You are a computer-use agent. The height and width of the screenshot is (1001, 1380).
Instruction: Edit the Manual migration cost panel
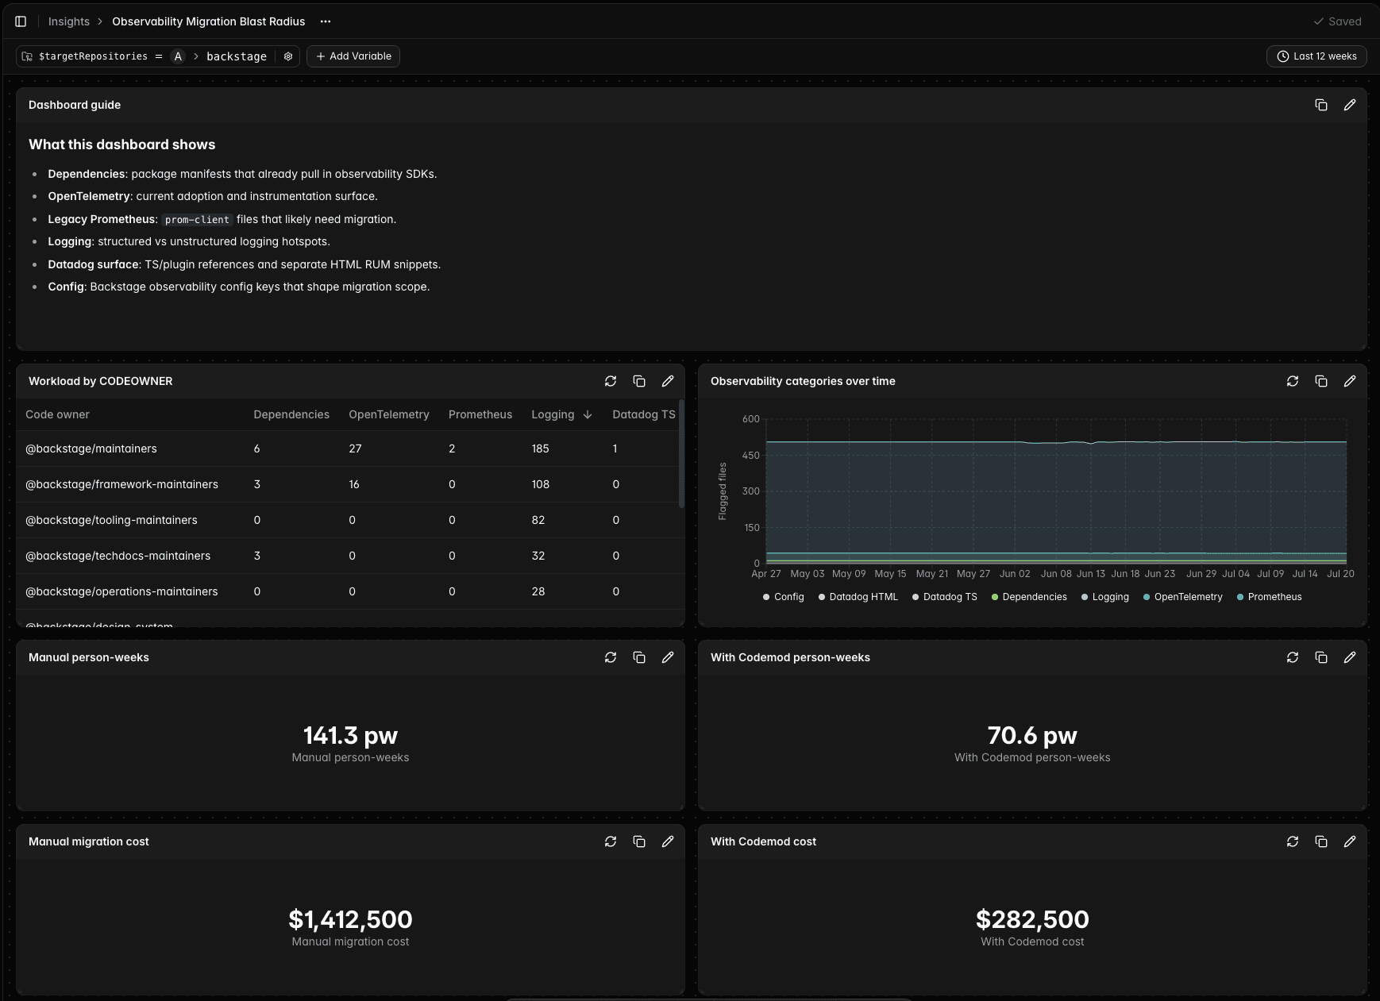pos(668,841)
